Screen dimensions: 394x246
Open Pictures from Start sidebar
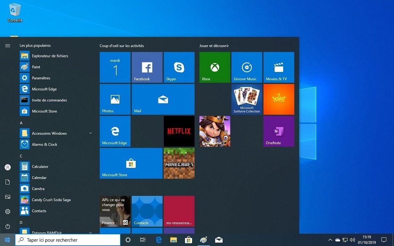8,197
